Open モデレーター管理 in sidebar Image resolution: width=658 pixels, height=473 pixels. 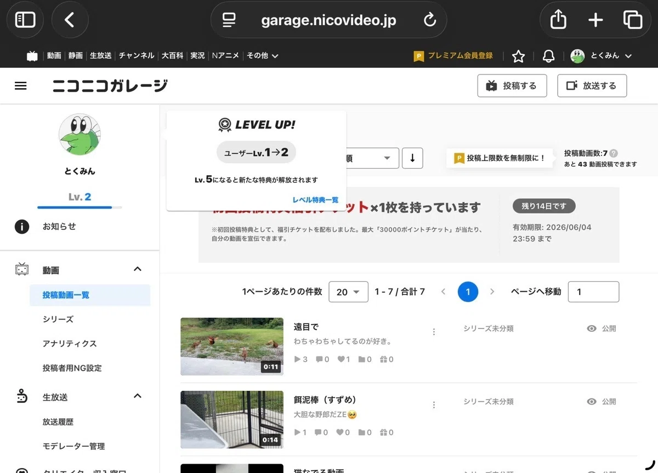(x=73, y=446)
